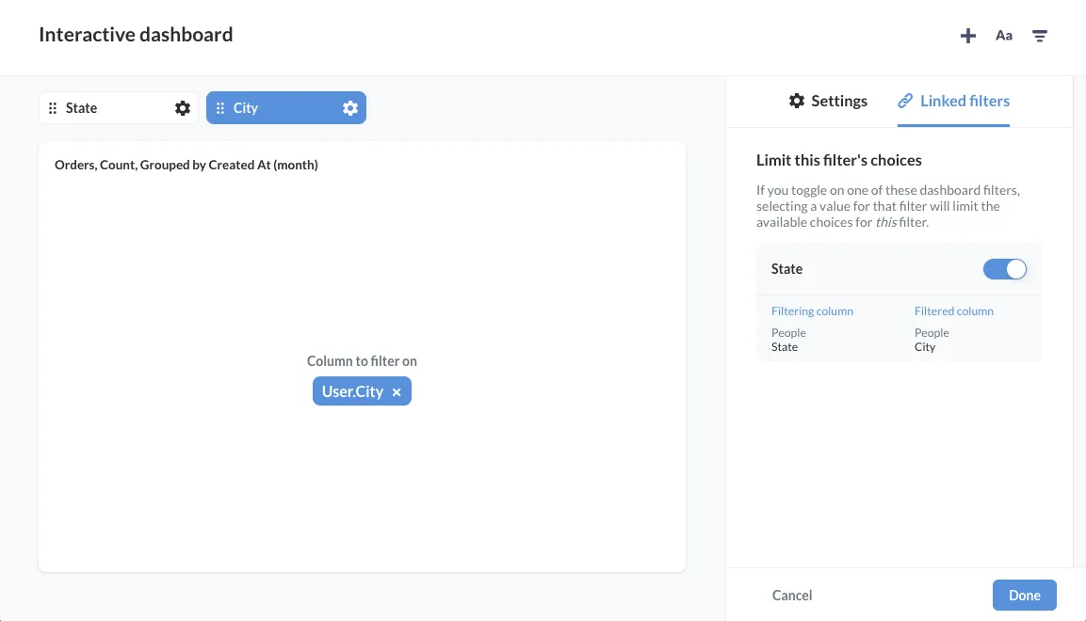
Task: Grab the State filter drag handle
Action: tap(53, 108)
